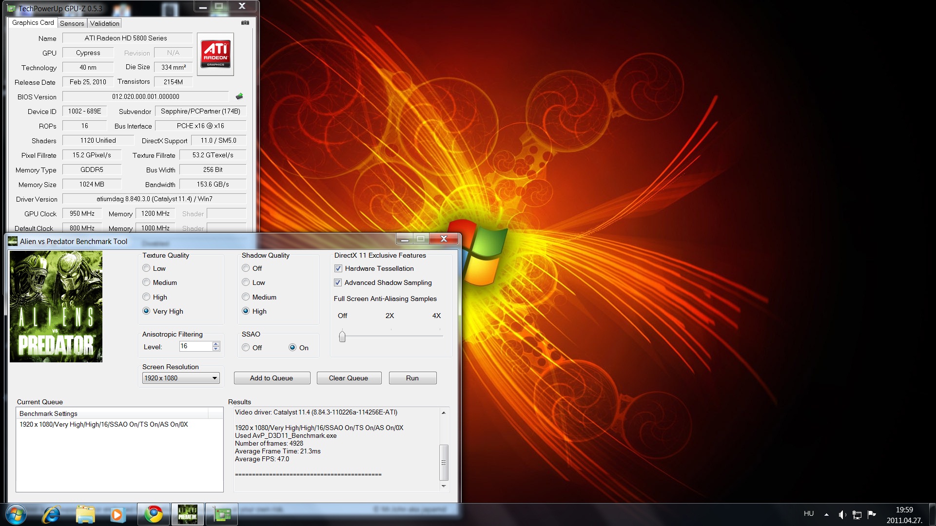Viewport: 936px width, 526px height.
Task: Click the anti-aliasing samples slider handle
Action: click(342, 336)
